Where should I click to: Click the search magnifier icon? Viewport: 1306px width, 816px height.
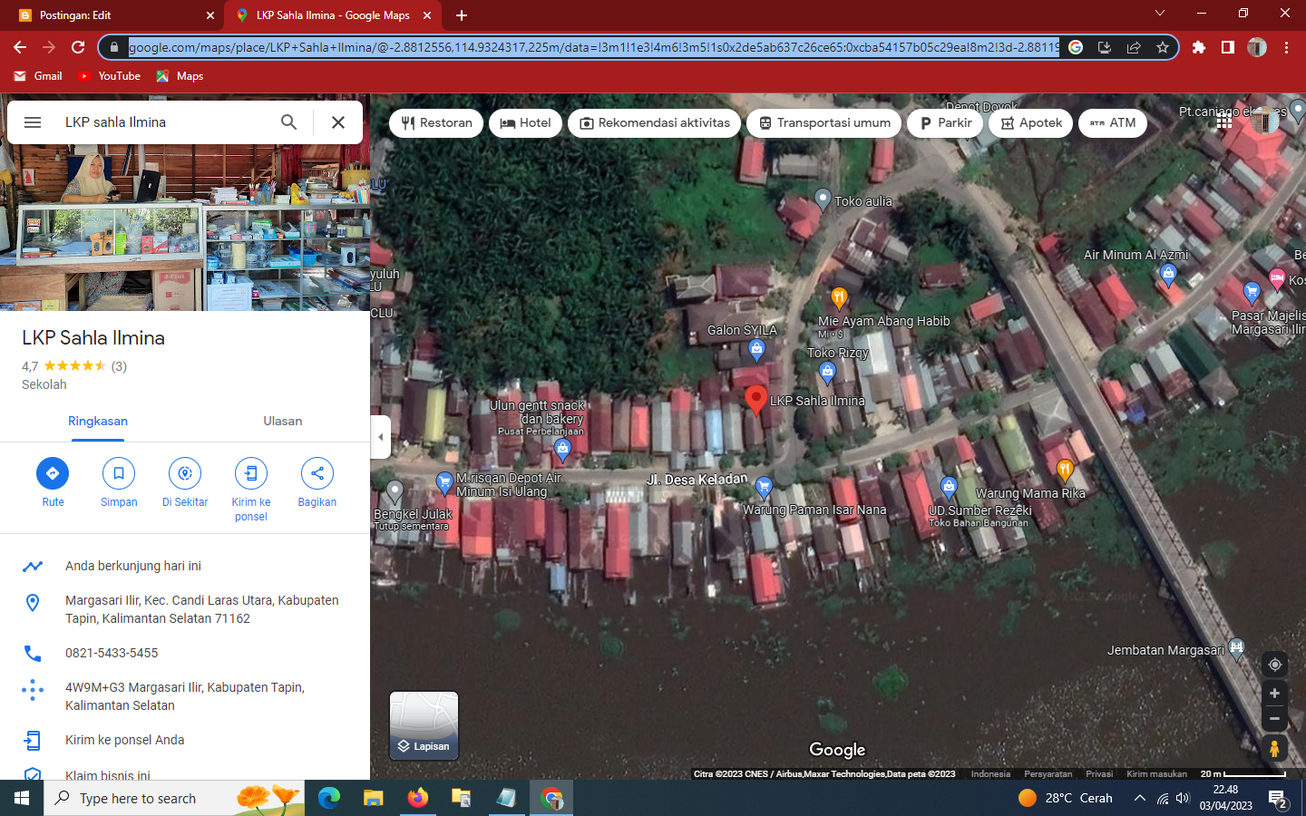pyautogui.click(x=288, y=122)
